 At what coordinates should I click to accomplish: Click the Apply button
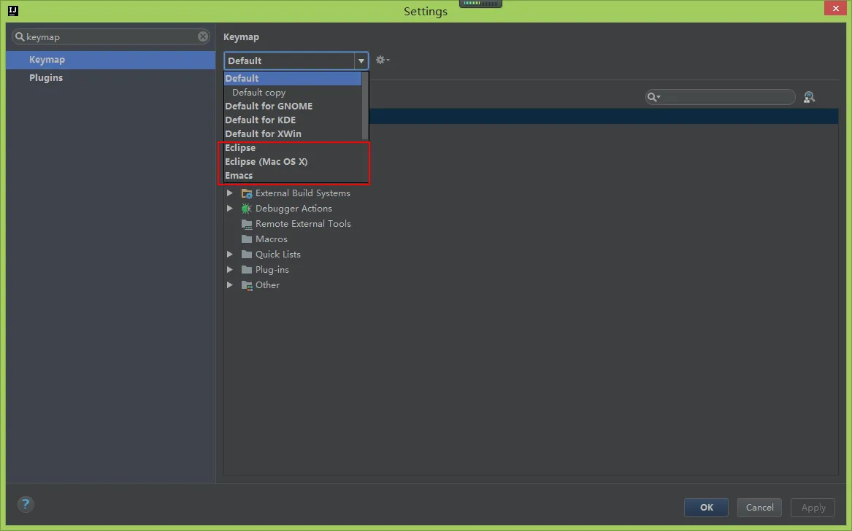tap(813, 507)
